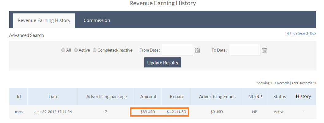Collapse search with Hide Search Box link
The width and height of the screenshot is (324, 123).
click(301, 33)
